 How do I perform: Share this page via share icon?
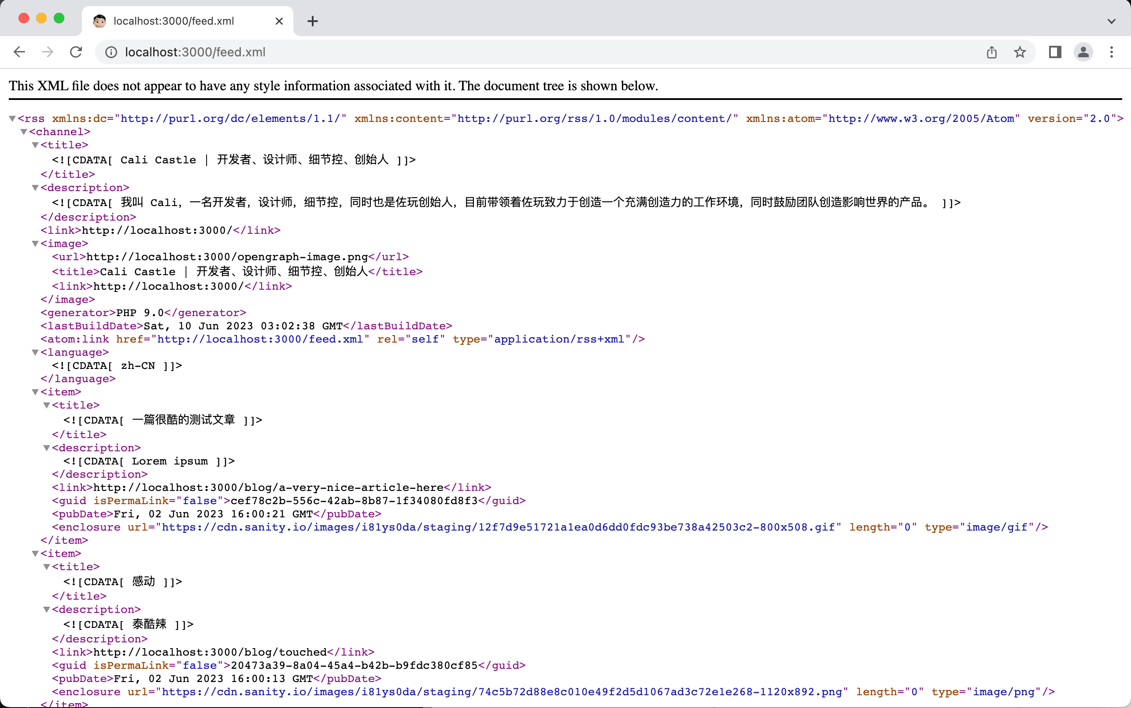[x=991, y=52]
